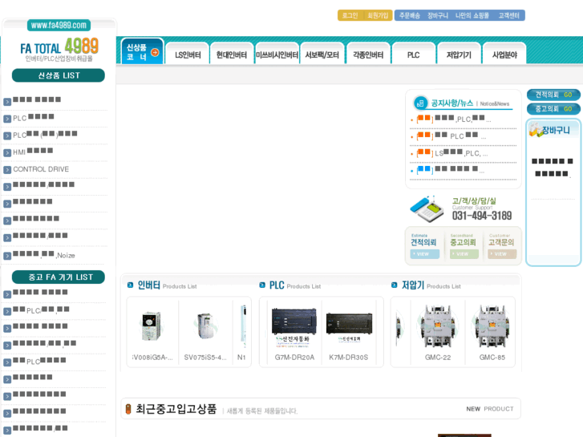The height and width of the screenshot is (437, 583).
Task: Click orange arrow icon in 신상품 코너
Action: point(155,52)
